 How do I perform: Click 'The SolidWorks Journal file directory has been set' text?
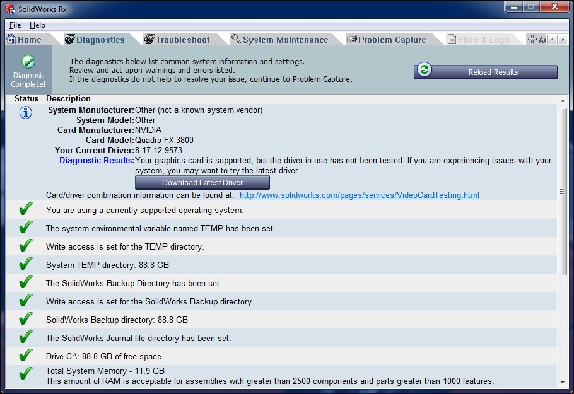pyautogui.click(x=138, y=339)
